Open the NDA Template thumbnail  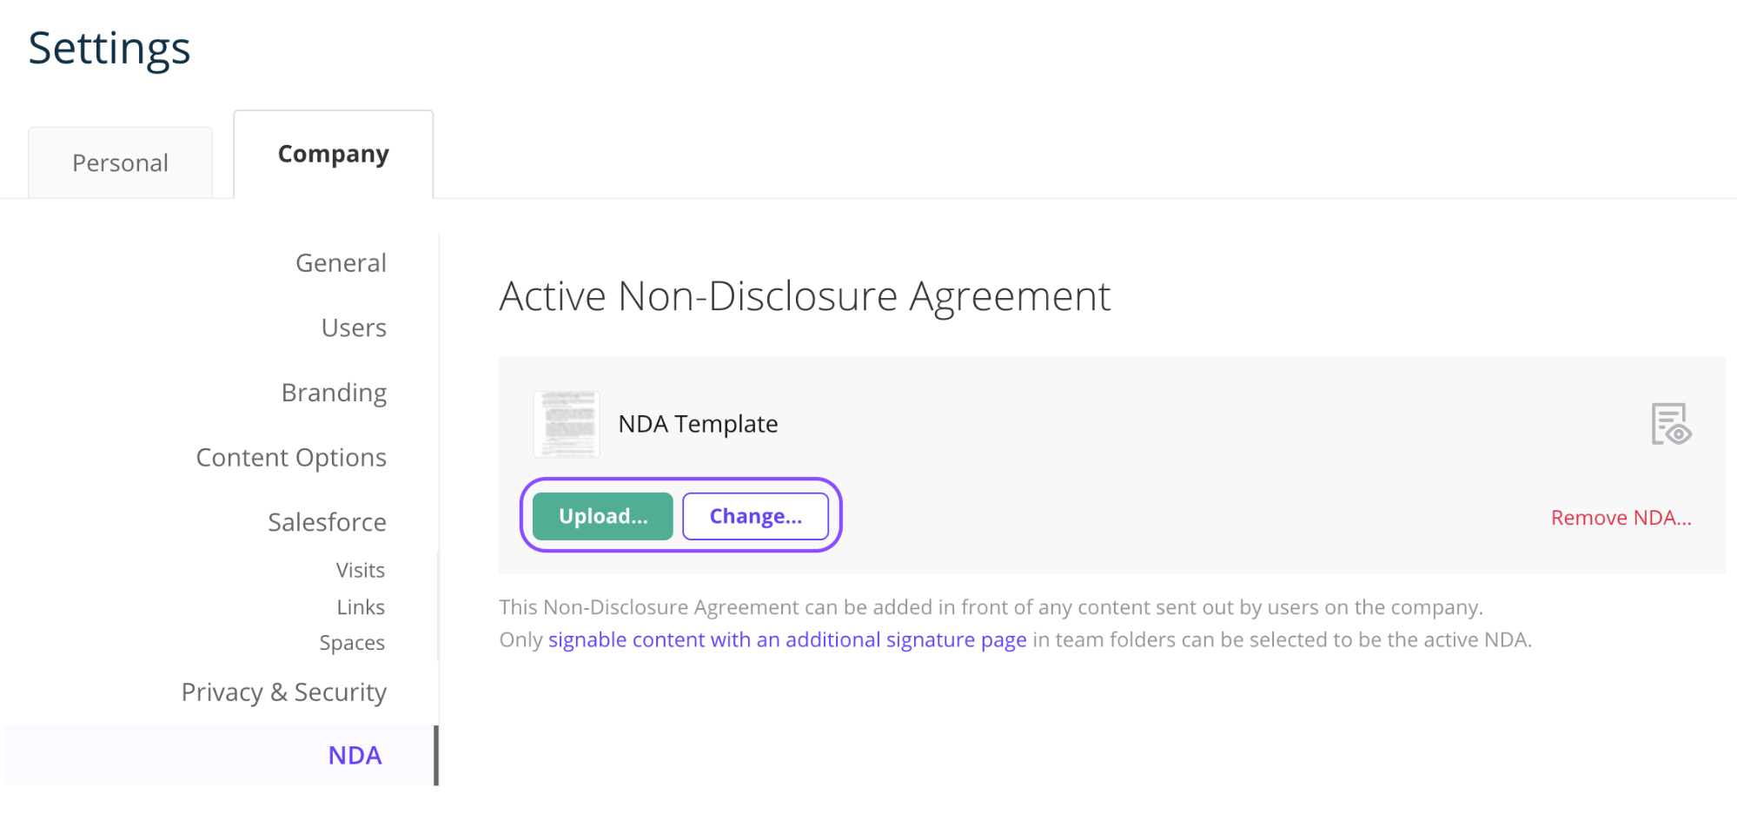coord(567,424)
